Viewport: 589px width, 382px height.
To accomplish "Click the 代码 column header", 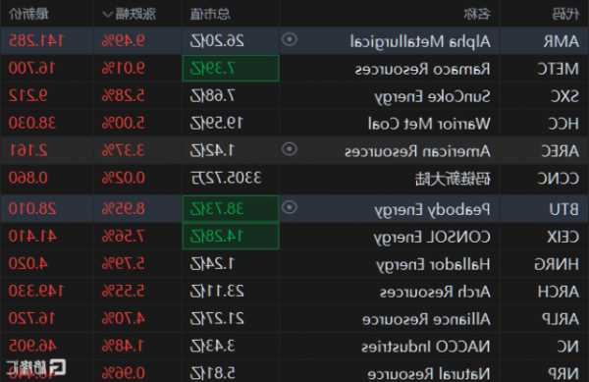I will click(x=565, y=15).
